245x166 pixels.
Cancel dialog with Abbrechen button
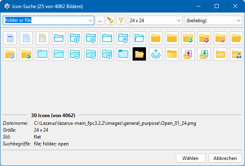pyautogui.click(x=225, y=158)
